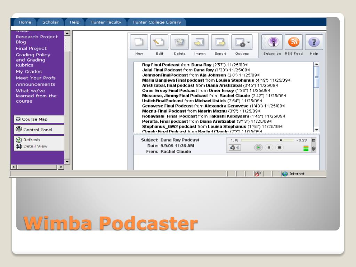Click podcast list scroll down arrow

click(316, 130)
